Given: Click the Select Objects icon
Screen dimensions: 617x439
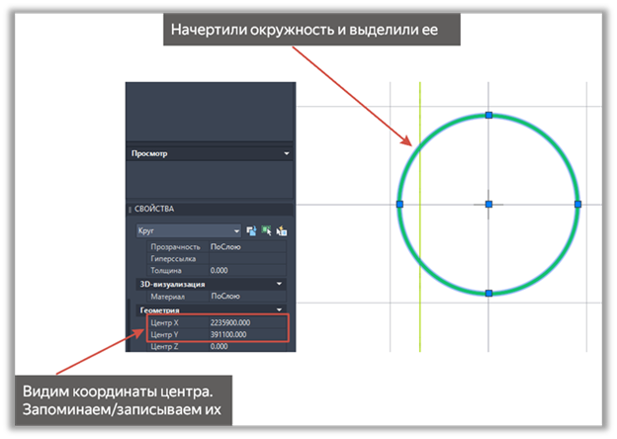Looking at the screenshot, I should pos(266,231).
